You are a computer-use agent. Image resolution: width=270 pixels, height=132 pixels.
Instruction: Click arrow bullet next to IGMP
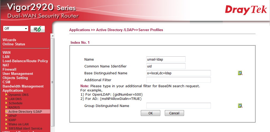6,120
